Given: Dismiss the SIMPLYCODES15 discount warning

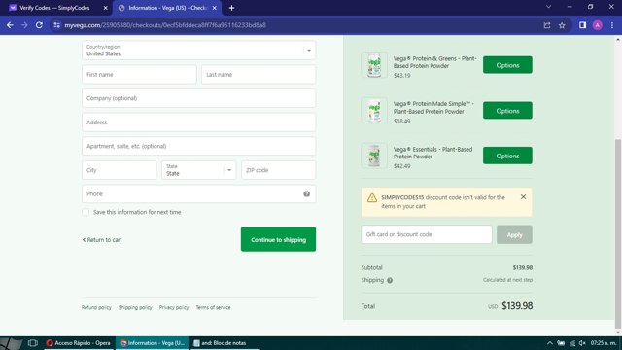Looking at the screenshot, I should (523, 196).
